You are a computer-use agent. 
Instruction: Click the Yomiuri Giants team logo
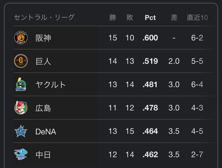21,61
